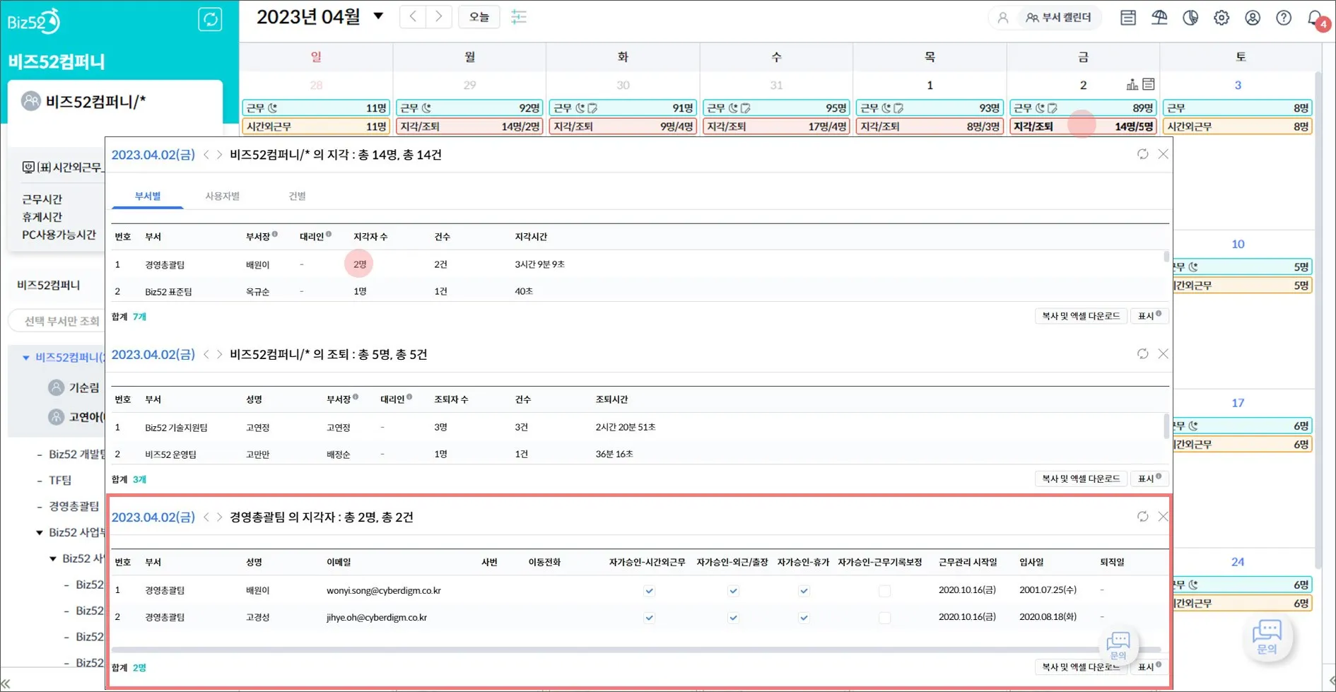Refresh the 조퇴 (early leave) panel
Viewport: 1336px width, 692px height.
click(x=1143, y=353)
